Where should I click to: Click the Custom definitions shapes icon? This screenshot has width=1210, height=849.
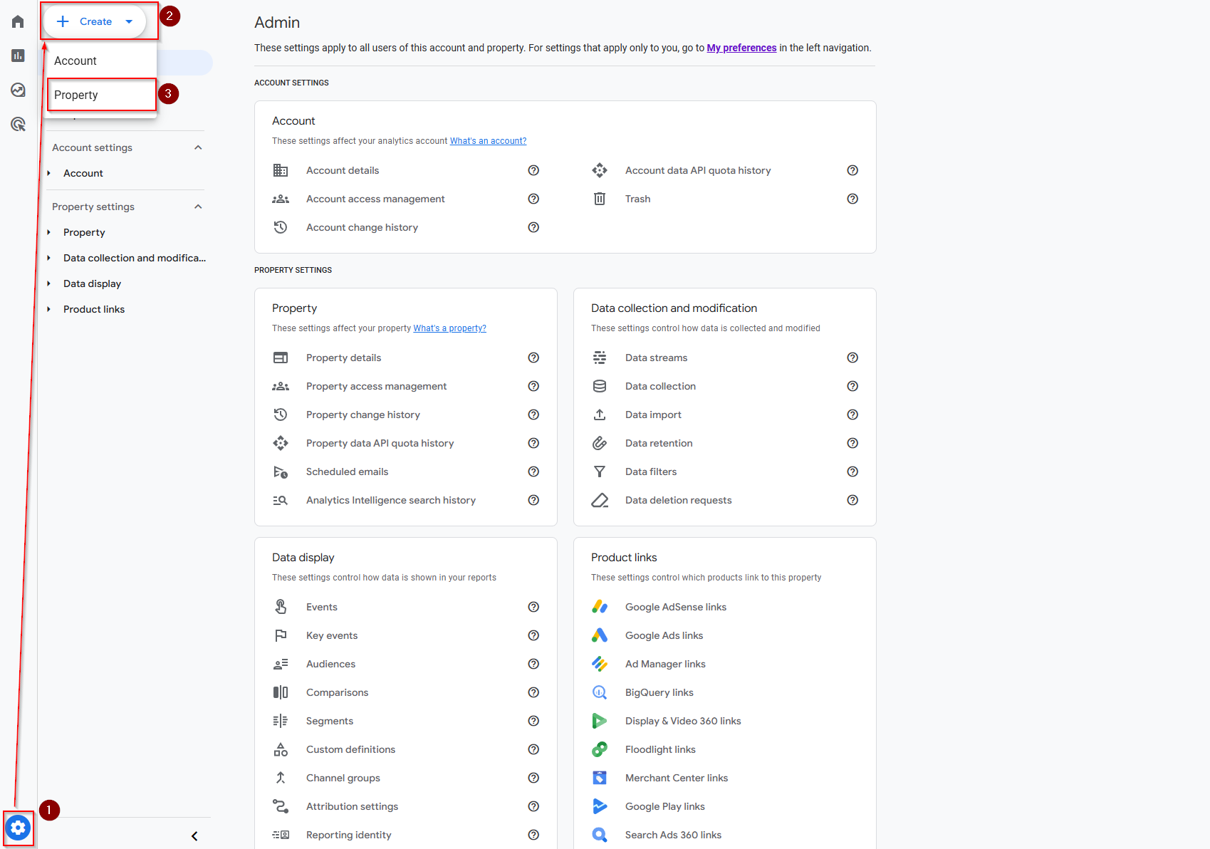tap(281, 749)
